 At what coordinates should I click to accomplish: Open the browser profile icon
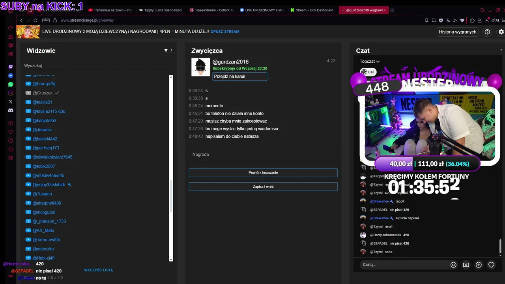(480, 20)
